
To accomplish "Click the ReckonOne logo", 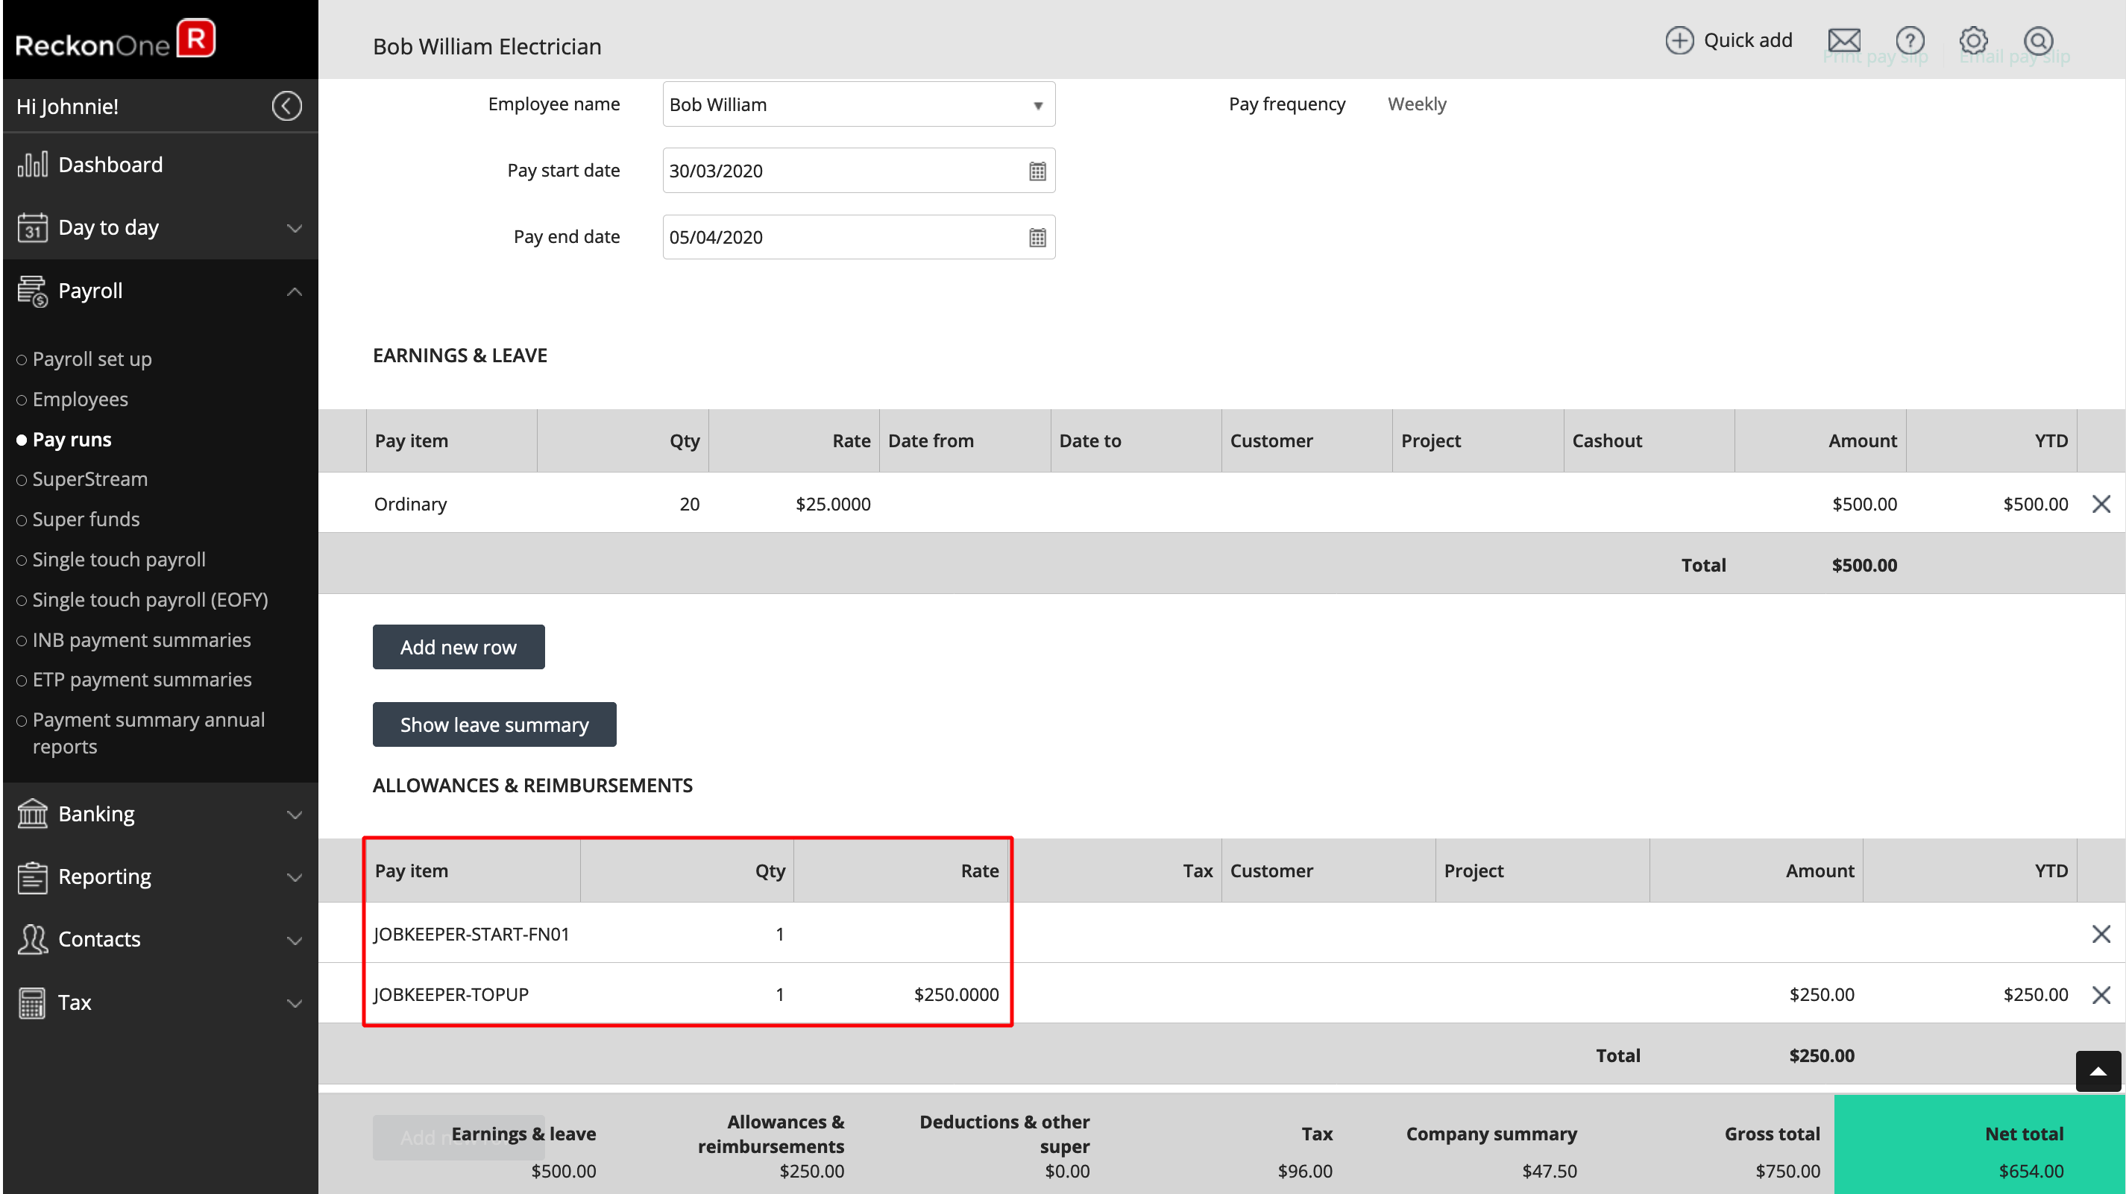I will tap(116, 40).
